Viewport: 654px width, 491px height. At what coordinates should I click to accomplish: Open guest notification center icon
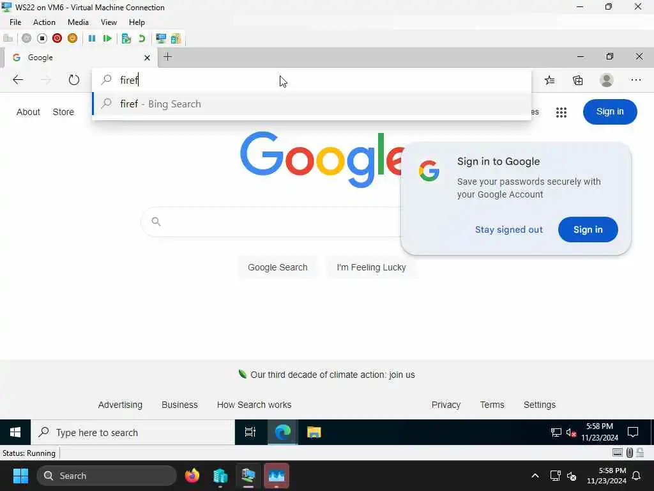pyautogui.click(x=633, y=432)
